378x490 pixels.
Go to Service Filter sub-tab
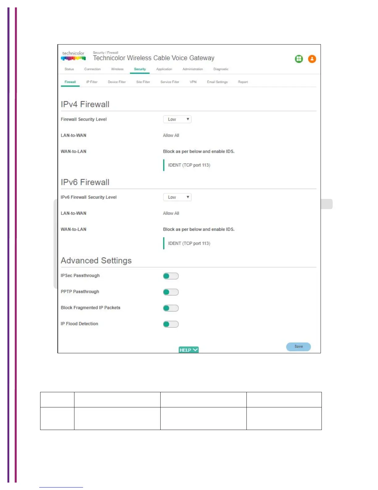(170, 82)
